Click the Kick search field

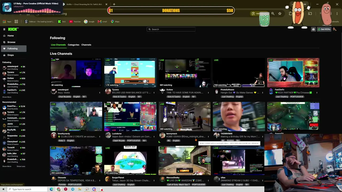tap(171, 29)
